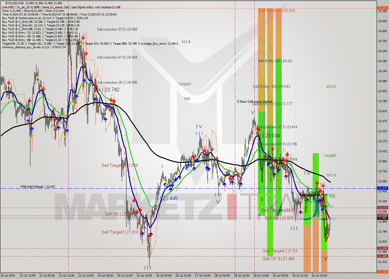Click the red 25.203 price-axis tag

pyautogui.click(x=382, y=8)
